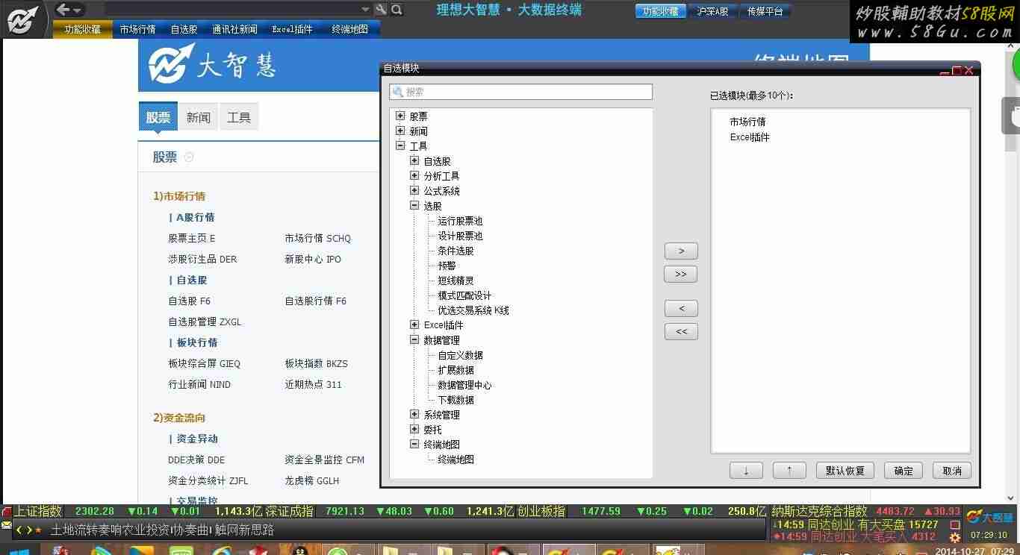Expand the 新闻 tree node
The width and height of the screenshot is (1020, 555).
400,131
